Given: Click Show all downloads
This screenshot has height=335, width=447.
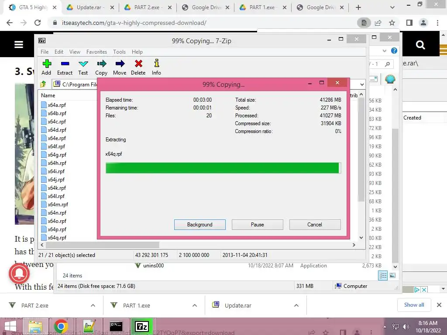Looking at the screenshot, I should tap(414, 305).
